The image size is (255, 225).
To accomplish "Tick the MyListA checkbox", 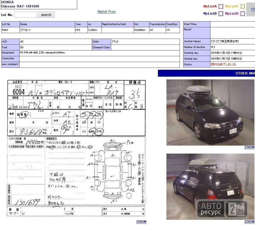I will coord(221,6).
